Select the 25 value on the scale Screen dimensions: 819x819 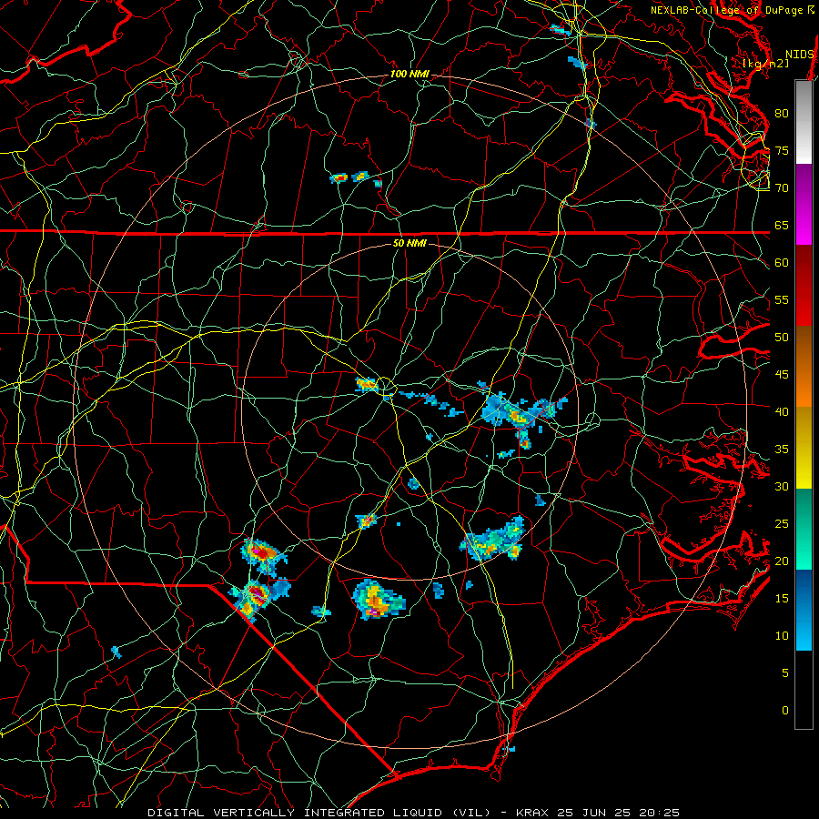[x=782, y=524]
